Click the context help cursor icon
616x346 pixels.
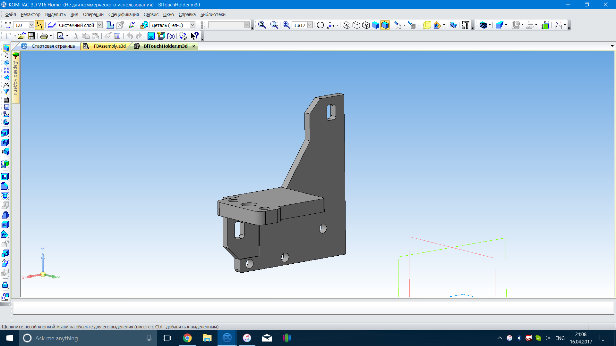[195, 36]
